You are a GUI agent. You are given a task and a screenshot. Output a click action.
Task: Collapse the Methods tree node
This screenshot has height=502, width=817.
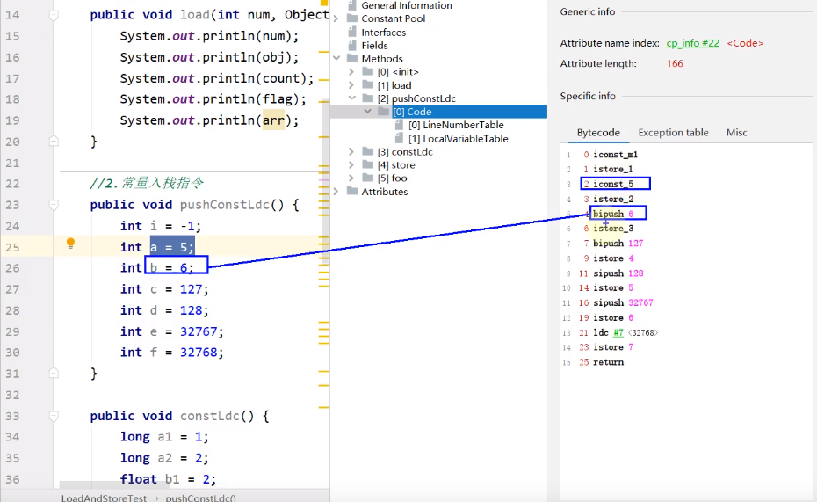(x=336, y=58)
